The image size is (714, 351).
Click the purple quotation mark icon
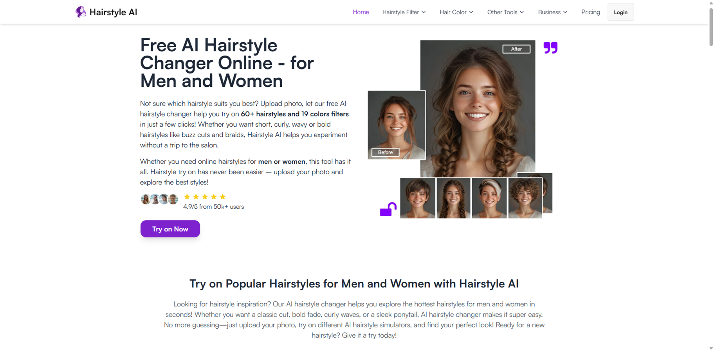[x=550, y=47]
